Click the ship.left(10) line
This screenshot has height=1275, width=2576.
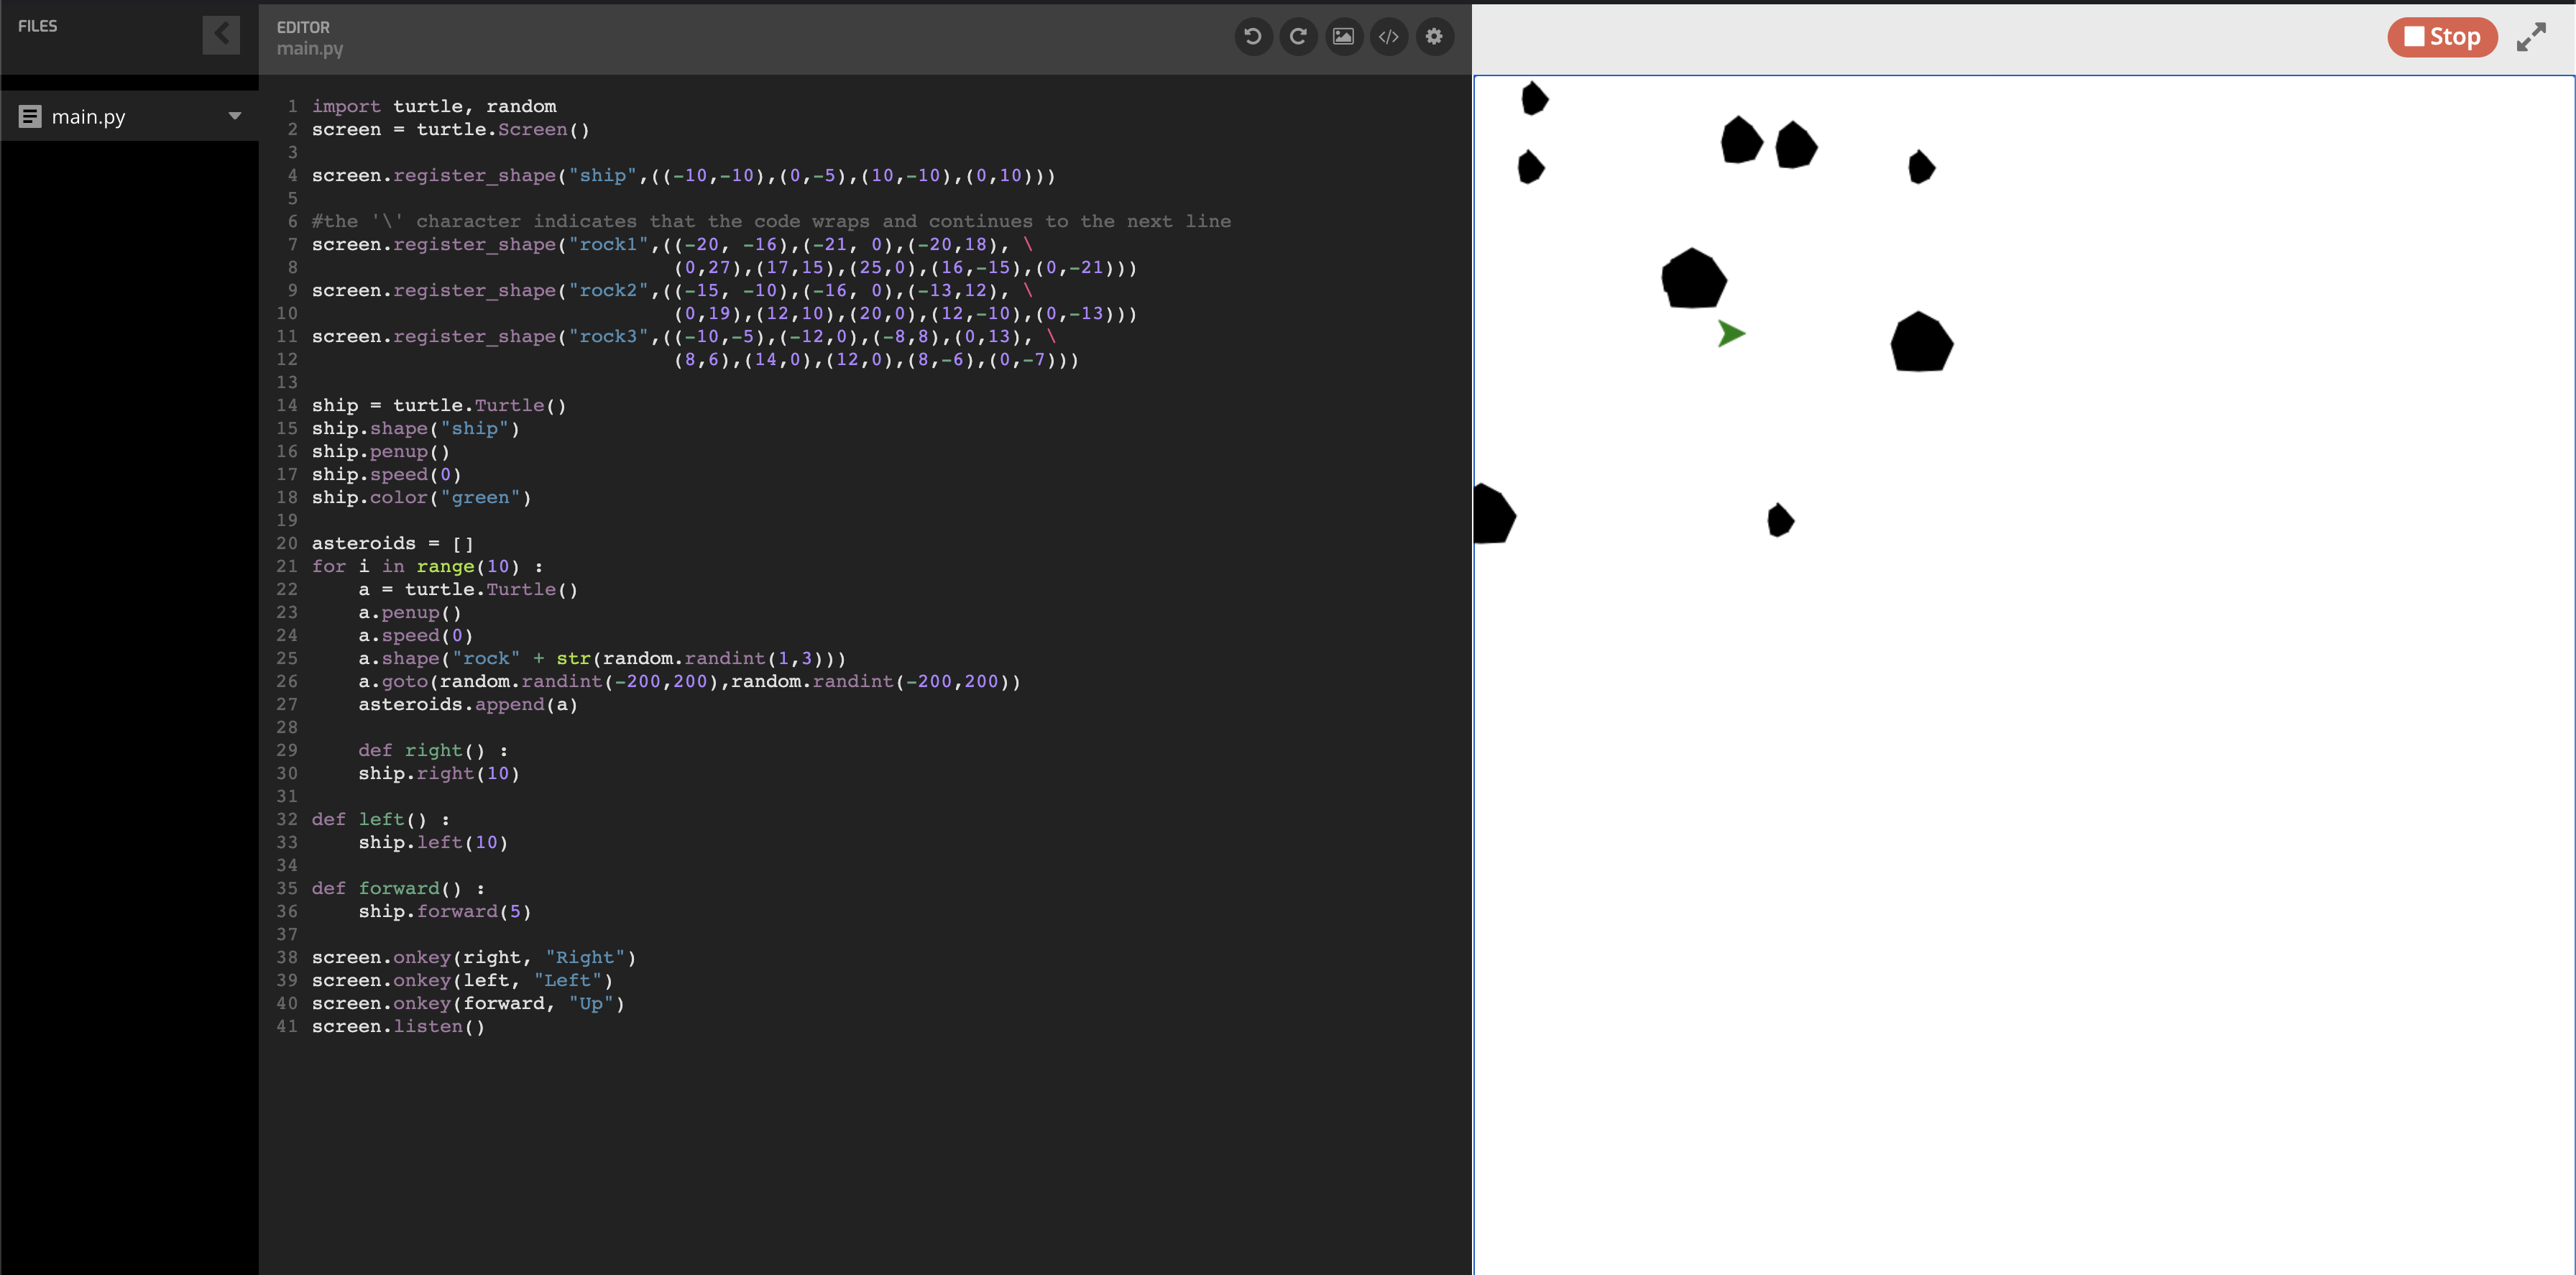(433, 842)
